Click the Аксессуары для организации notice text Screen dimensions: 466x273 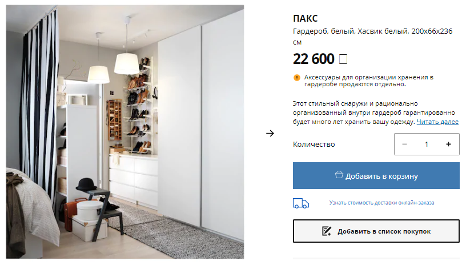tap(368, 81)
